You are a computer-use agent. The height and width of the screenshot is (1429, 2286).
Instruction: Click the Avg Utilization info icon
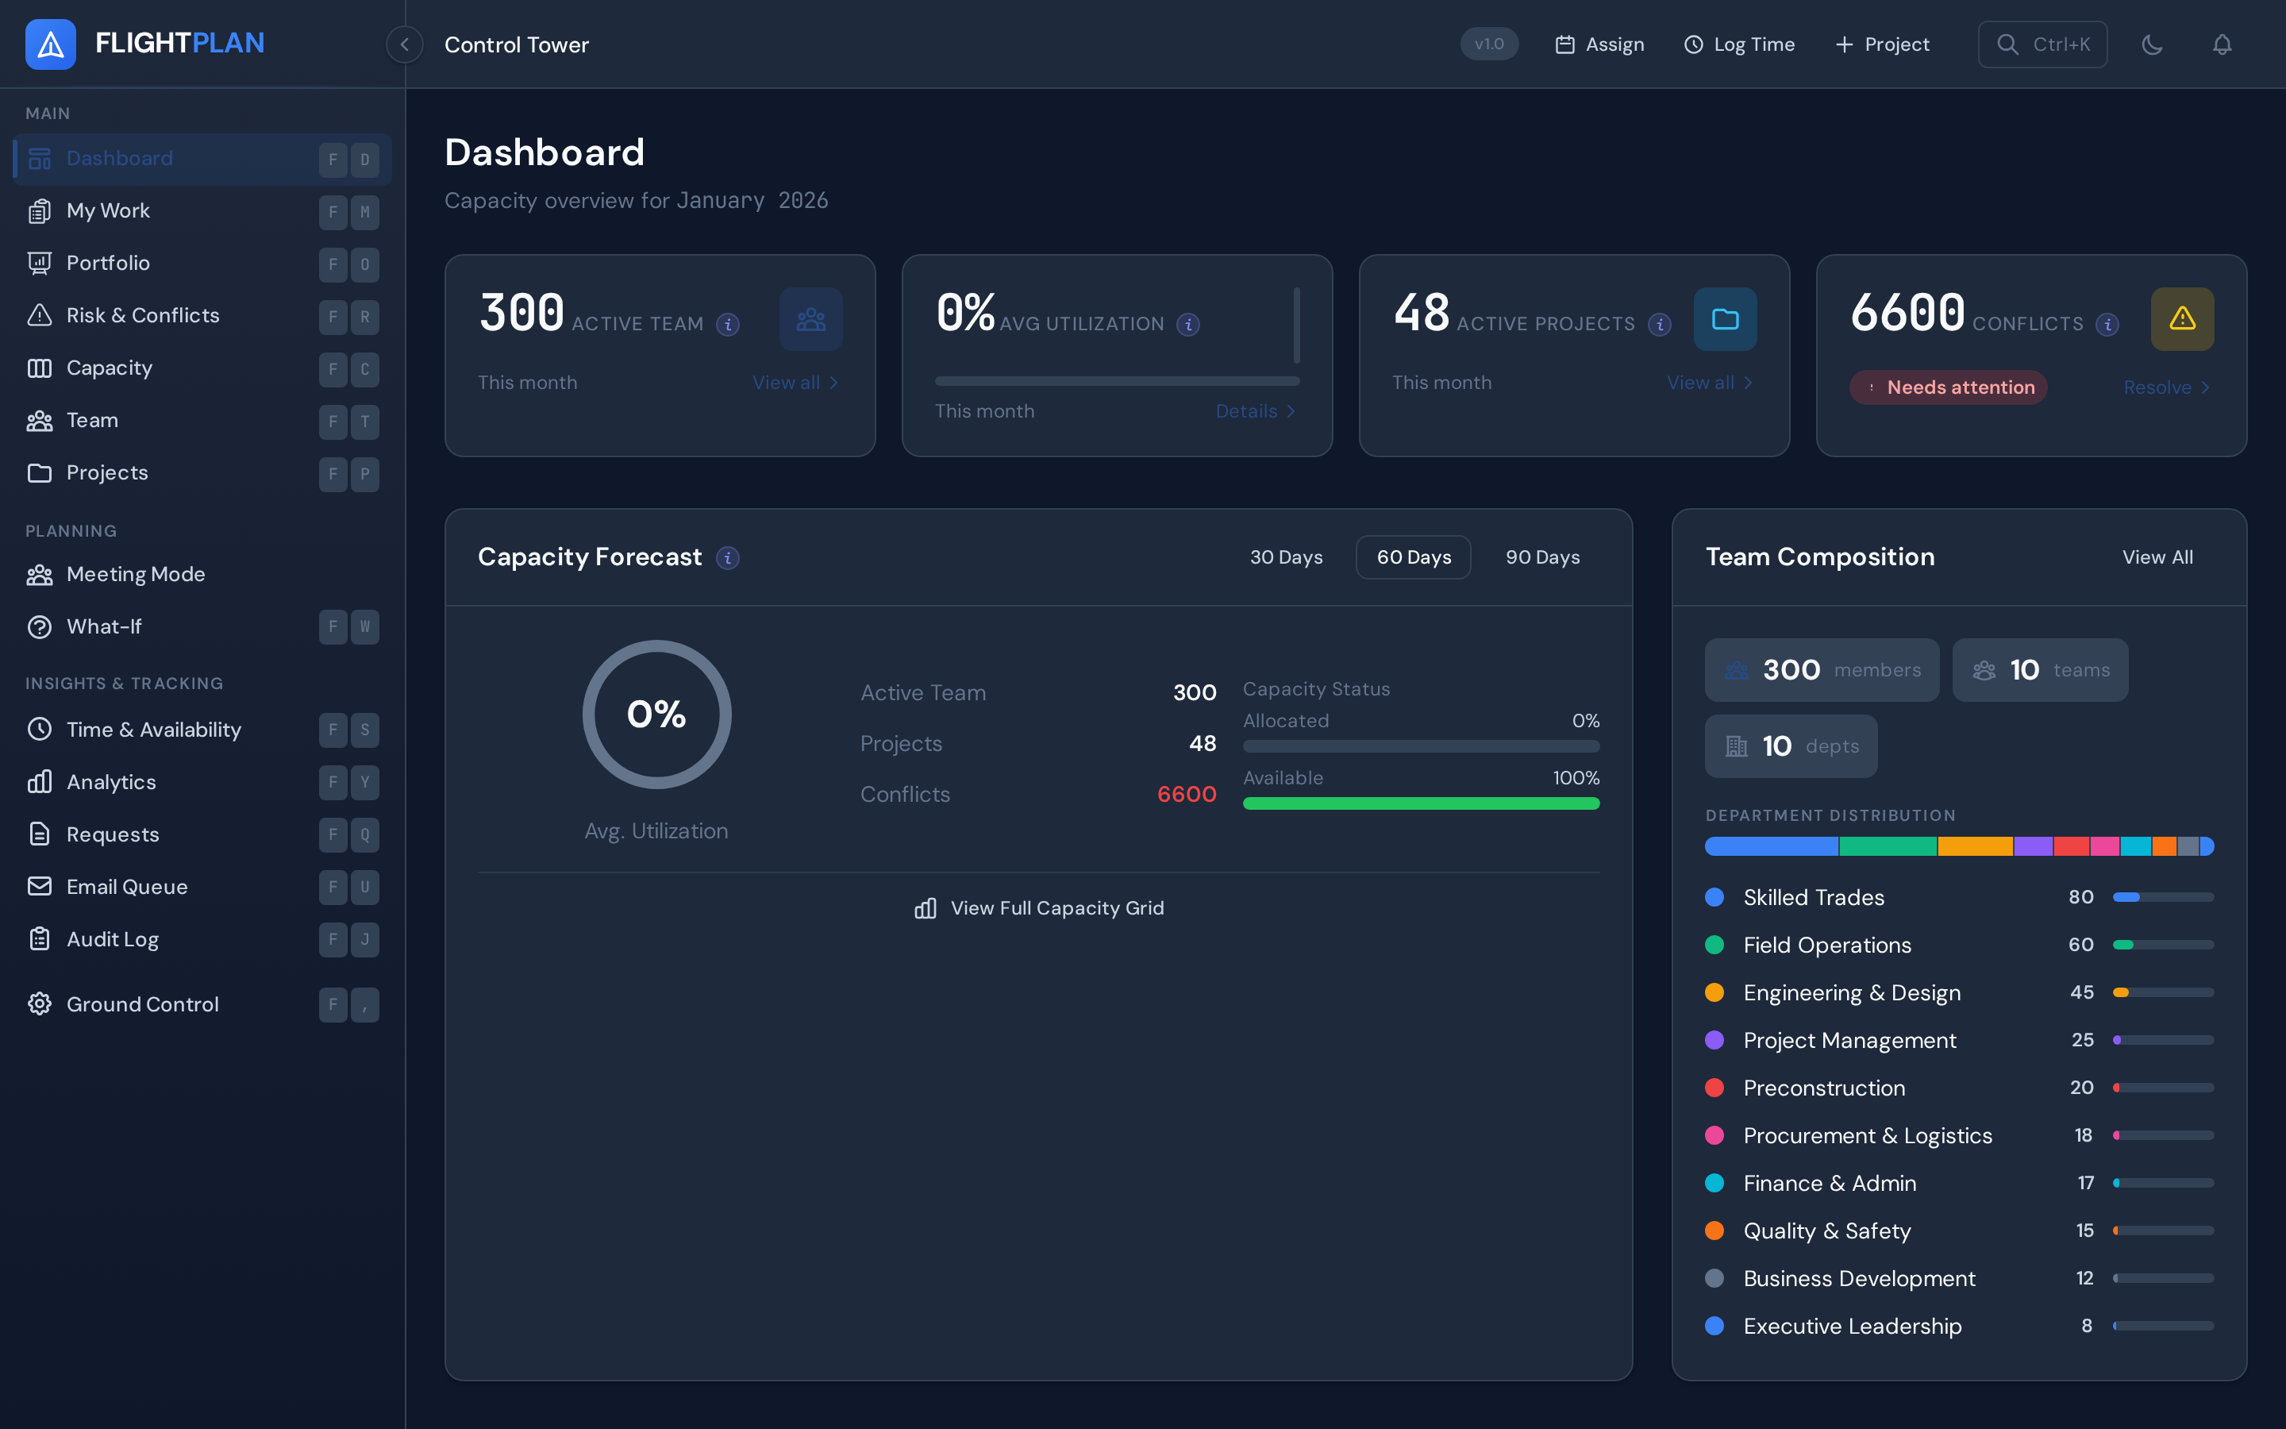tap(1188, 325)
